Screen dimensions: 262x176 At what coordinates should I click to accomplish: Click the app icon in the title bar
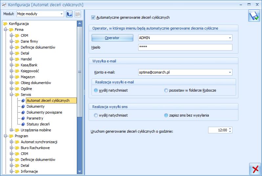pos(4,5)
